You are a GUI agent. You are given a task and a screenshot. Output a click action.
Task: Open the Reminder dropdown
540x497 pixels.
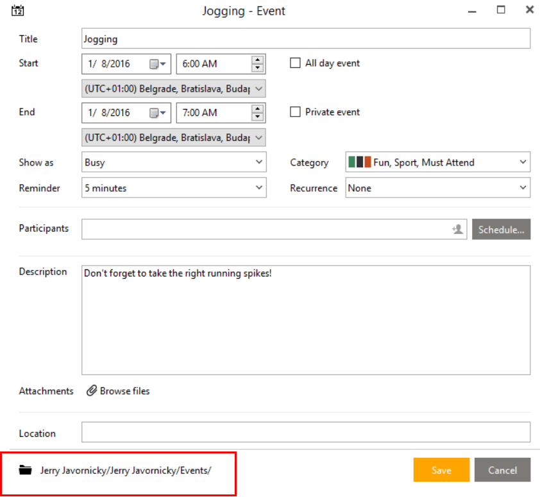[x=258, y=187]
